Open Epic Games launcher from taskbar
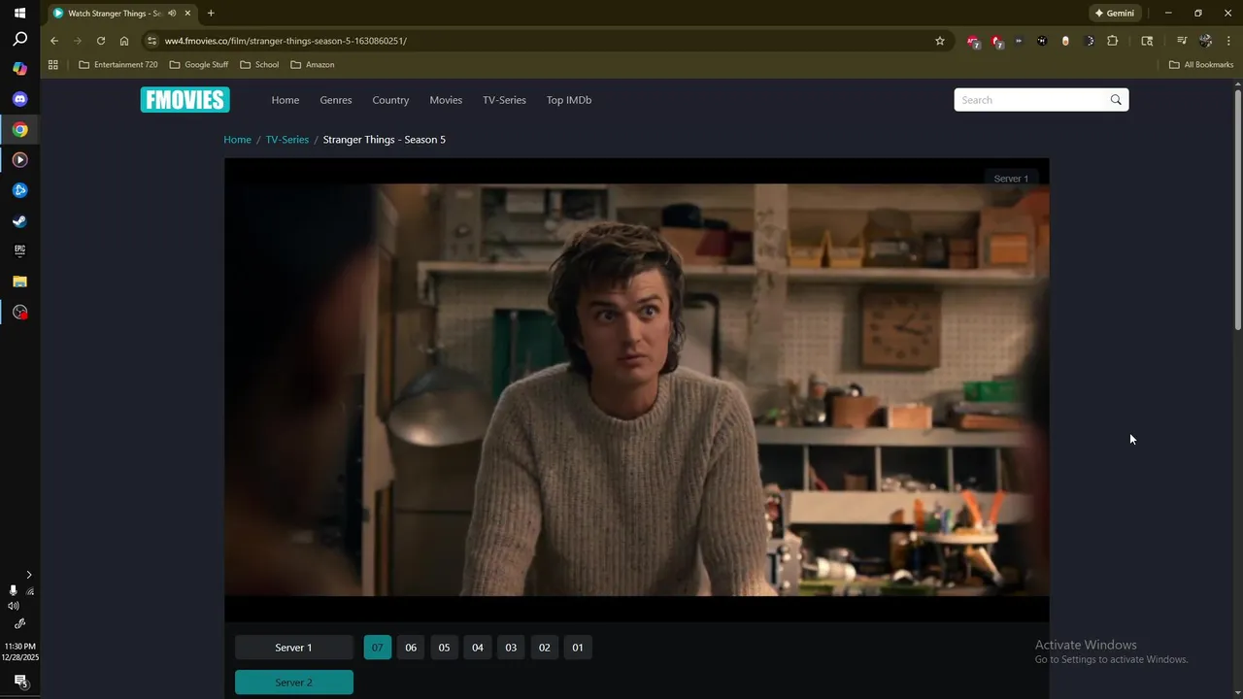The image size is (1243, 699). click(x=20, y=250)
